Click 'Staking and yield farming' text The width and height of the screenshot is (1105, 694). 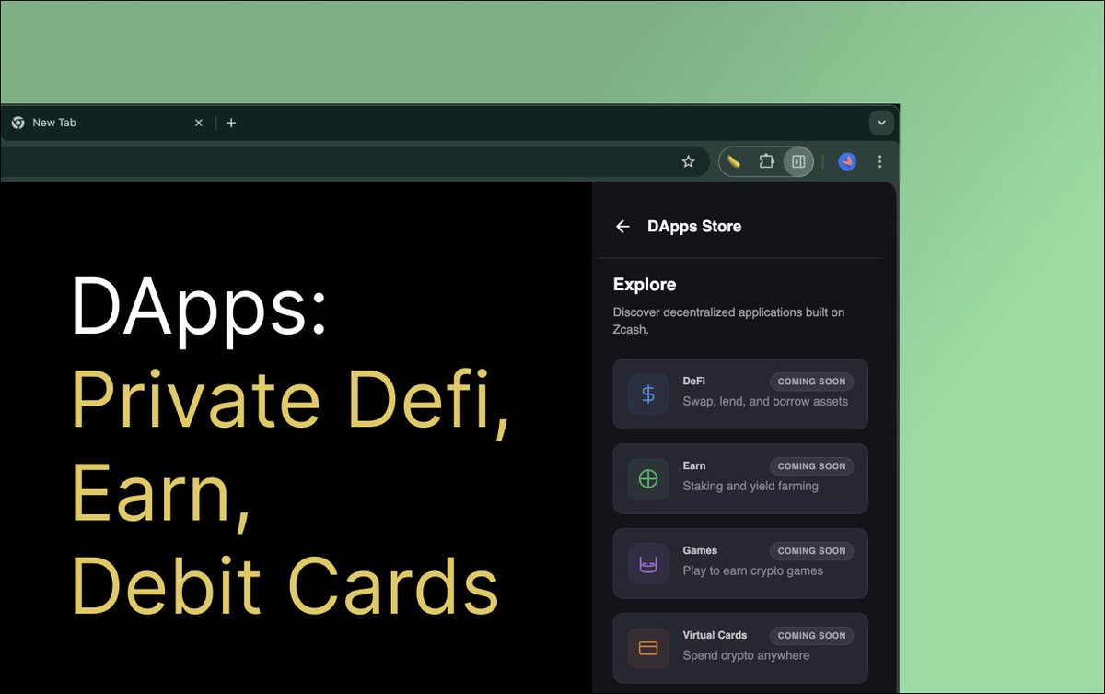point(750,487)
